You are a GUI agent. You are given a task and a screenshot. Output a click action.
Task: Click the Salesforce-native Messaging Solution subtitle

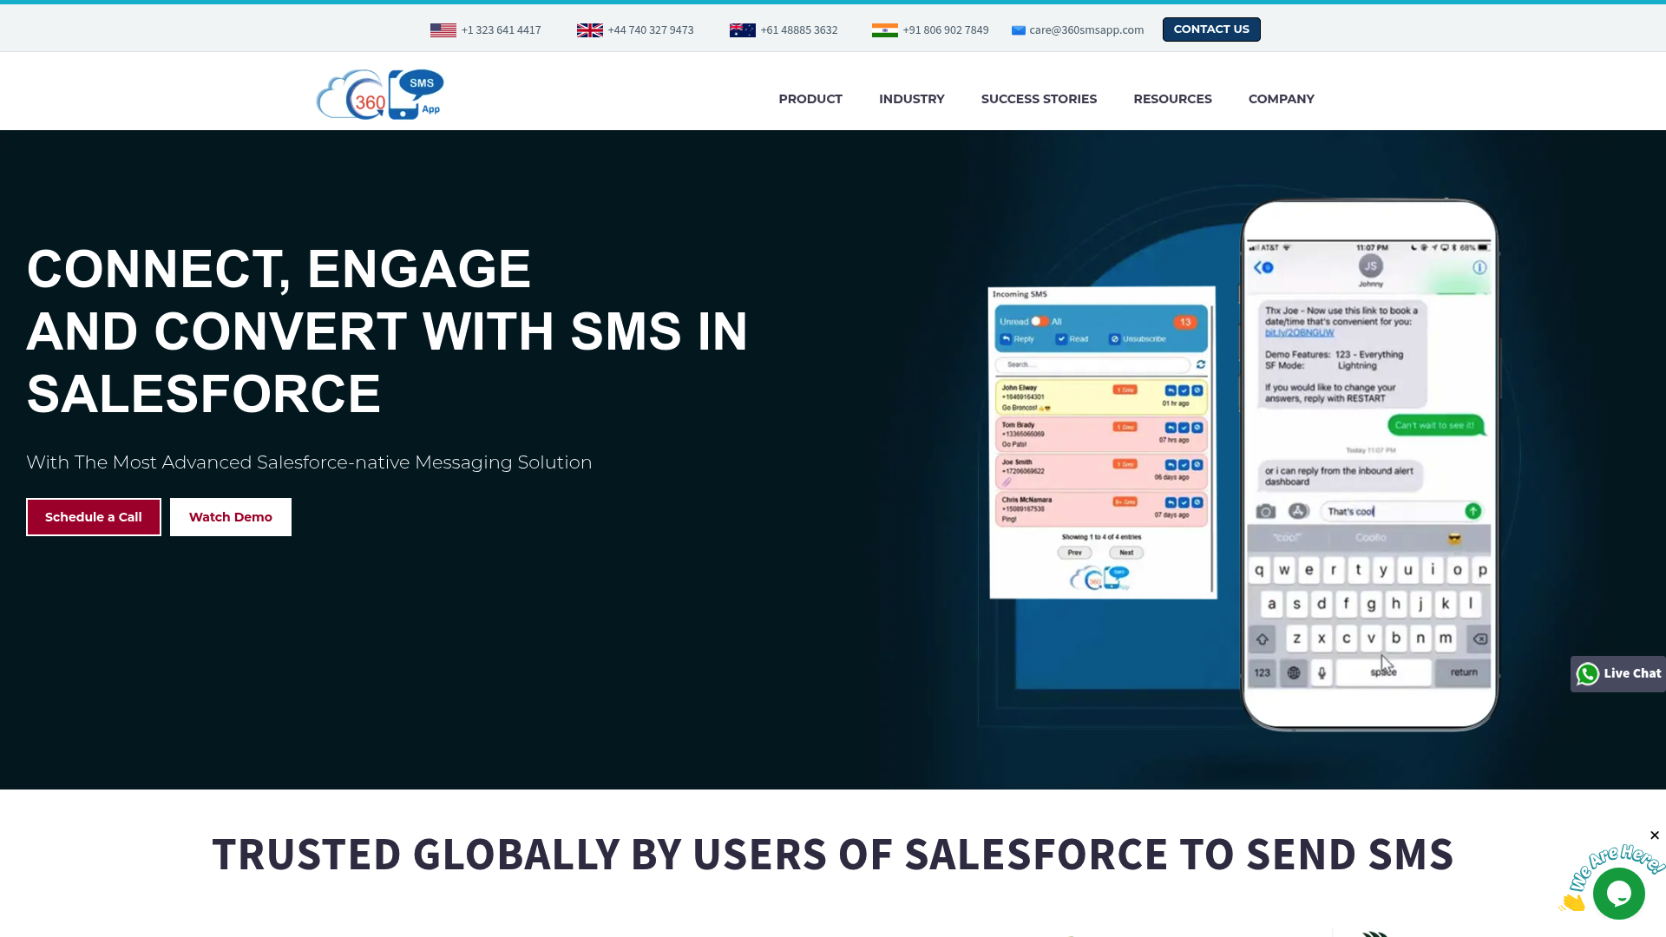pyautogui.click(x=309, y=462)
